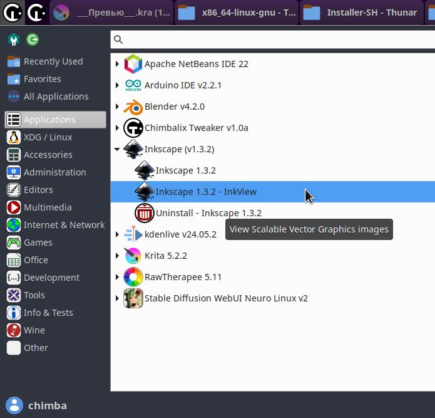The image size is (435, 418).
Task: Click the kdenlive logo icon
Action: coord(133,234)
